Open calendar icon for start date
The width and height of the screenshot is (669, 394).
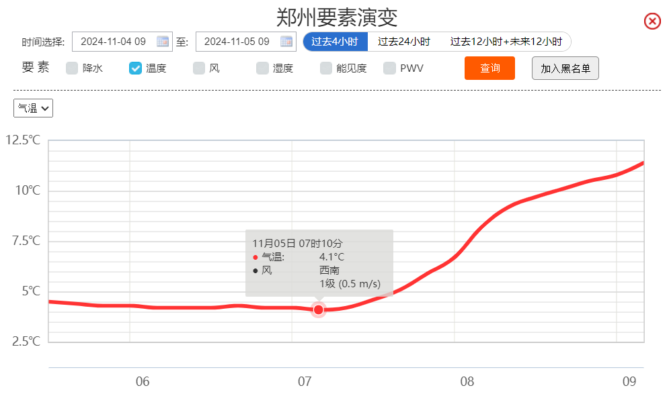pyautogui.click(x=163, y=42)
